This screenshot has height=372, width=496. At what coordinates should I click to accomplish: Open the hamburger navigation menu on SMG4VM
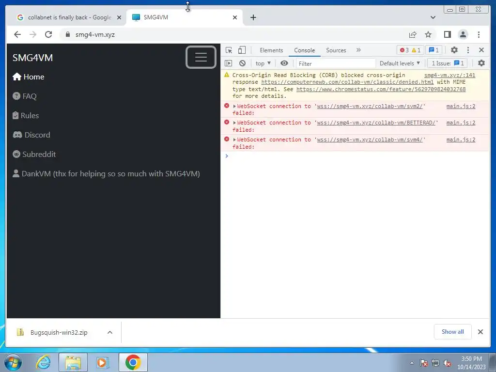[201, 57]
